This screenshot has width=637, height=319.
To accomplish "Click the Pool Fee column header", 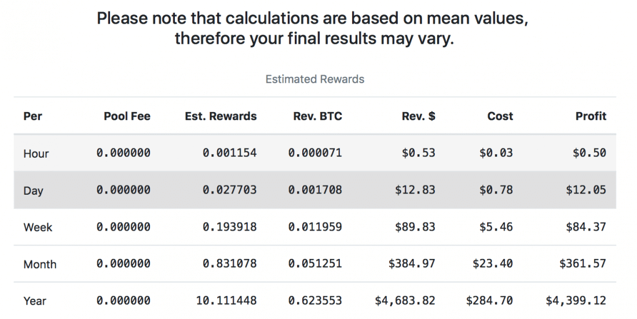I will click(x=127, y=116).
